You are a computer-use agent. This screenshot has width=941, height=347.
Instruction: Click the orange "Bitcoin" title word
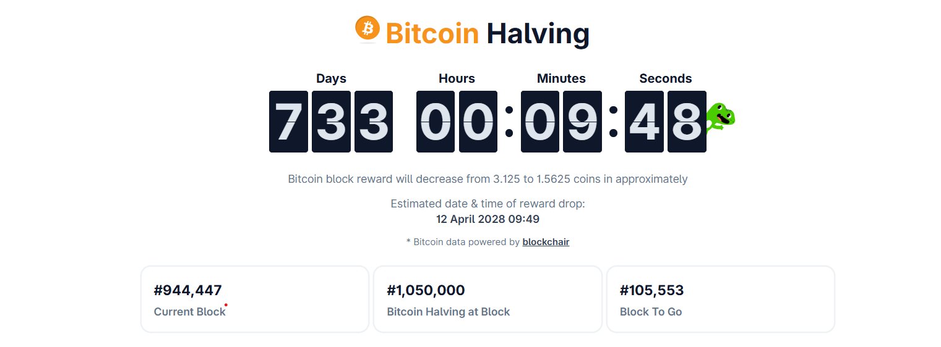coord(432,34)
